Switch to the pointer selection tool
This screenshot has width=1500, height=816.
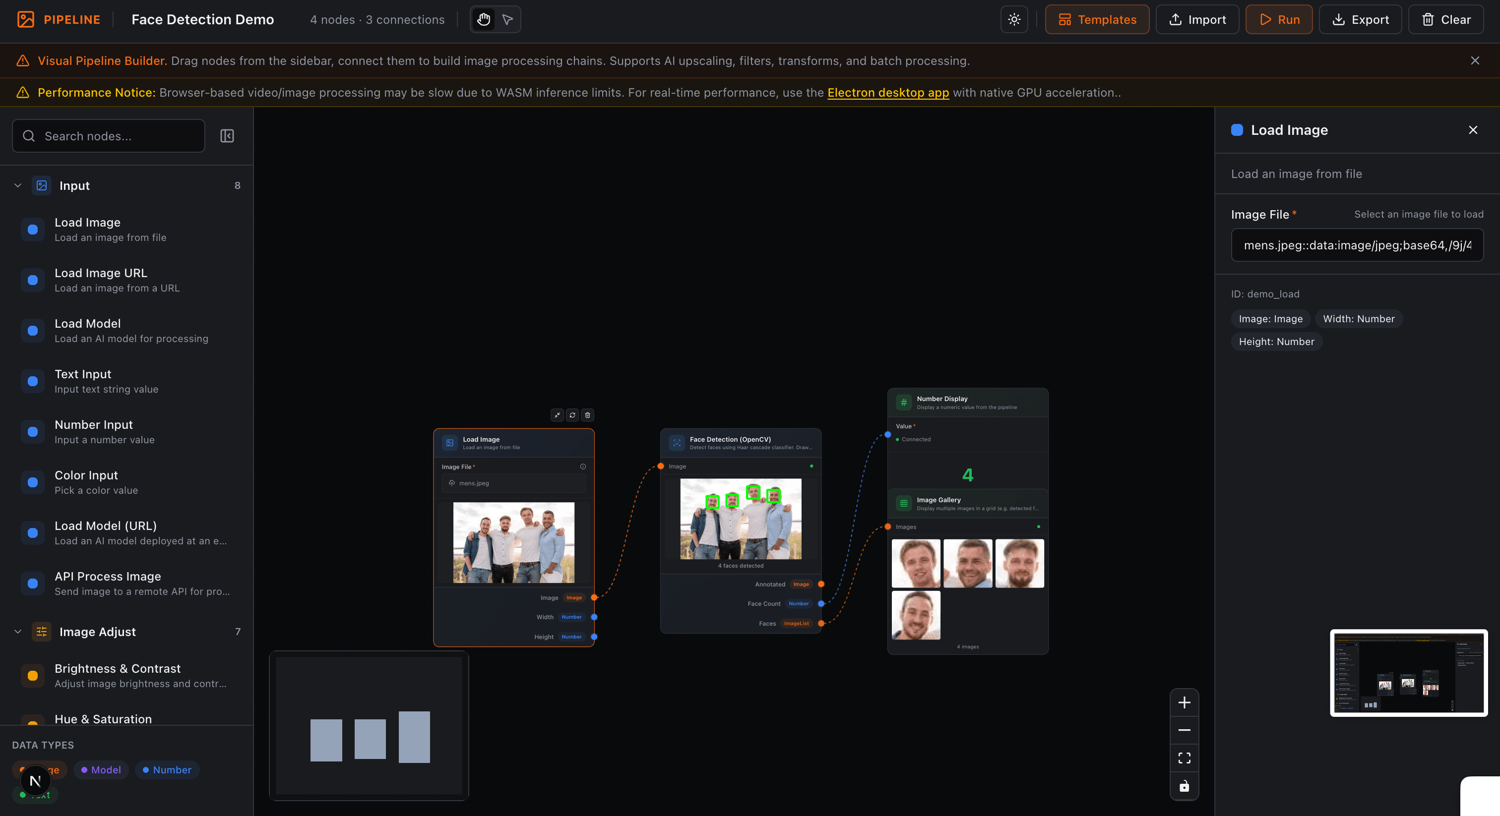[506, 19]
